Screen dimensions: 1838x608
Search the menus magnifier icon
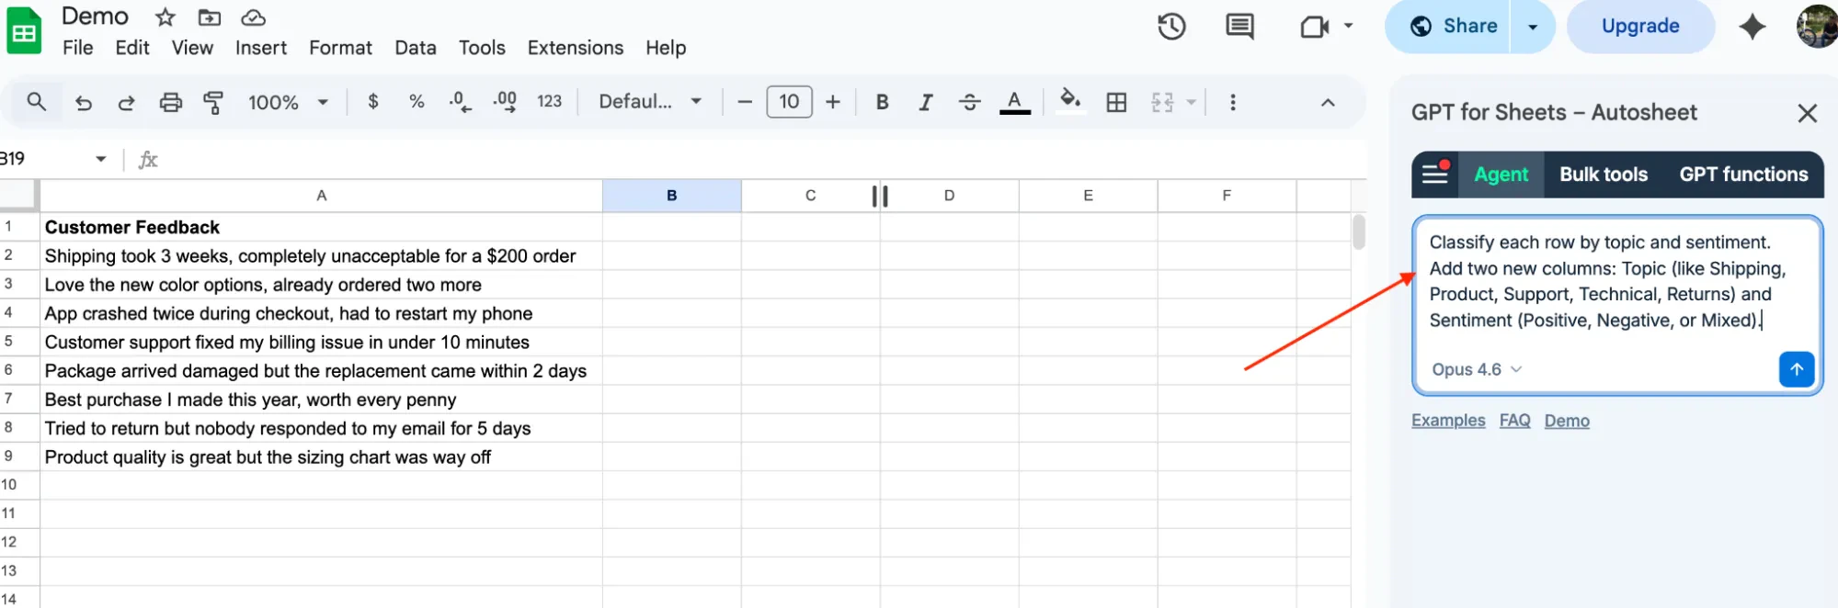point(37,101)
